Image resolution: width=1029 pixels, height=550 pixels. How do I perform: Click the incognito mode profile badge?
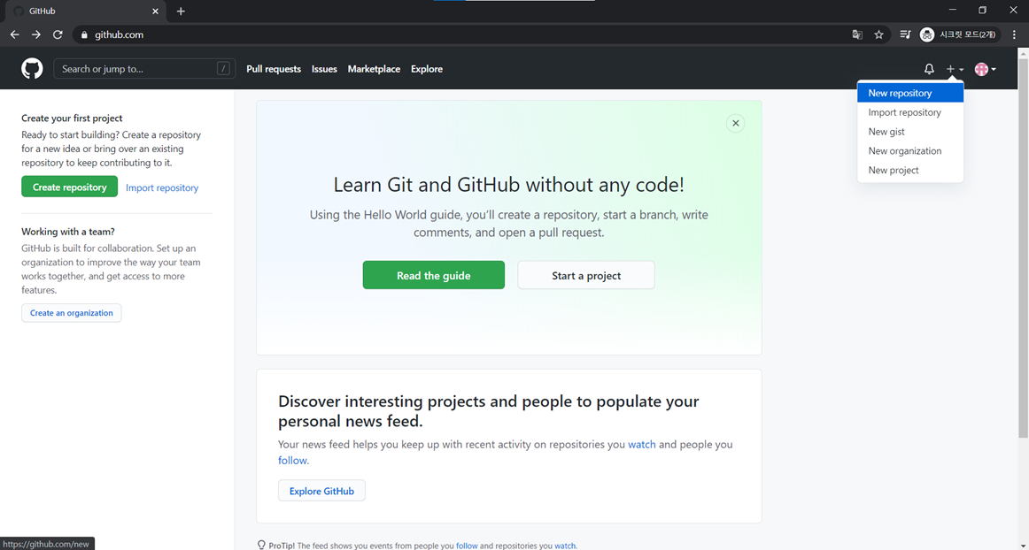click(x=959, y=34)
